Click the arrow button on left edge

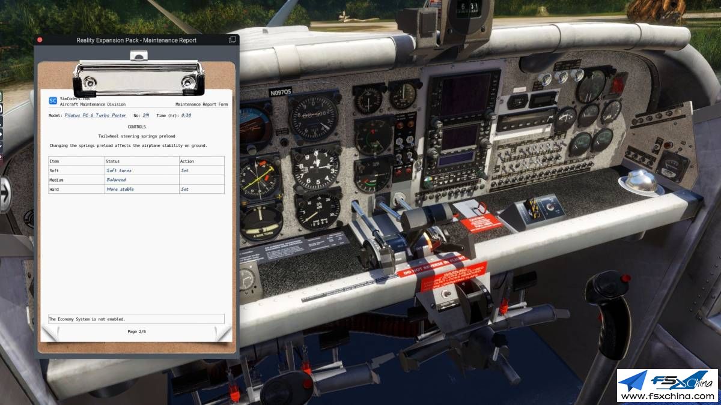(5, 196)
